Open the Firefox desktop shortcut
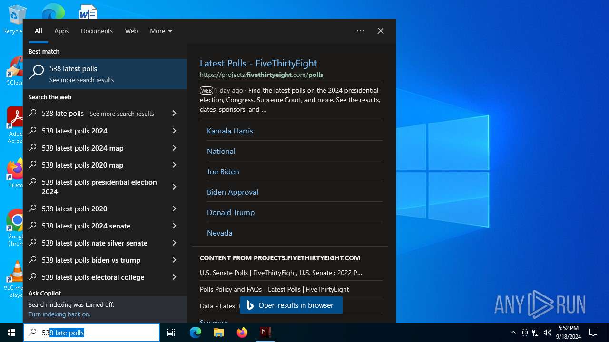Screen dimensions: 609x342 pos(14,173)
